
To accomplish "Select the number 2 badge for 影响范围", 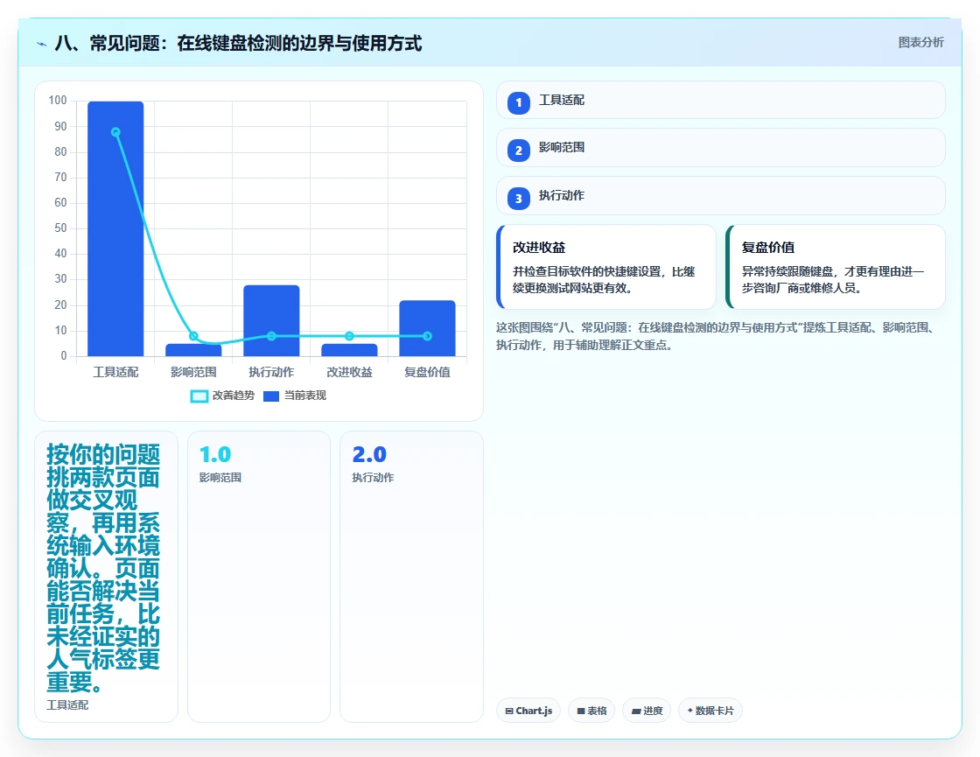I will [519, 151].
